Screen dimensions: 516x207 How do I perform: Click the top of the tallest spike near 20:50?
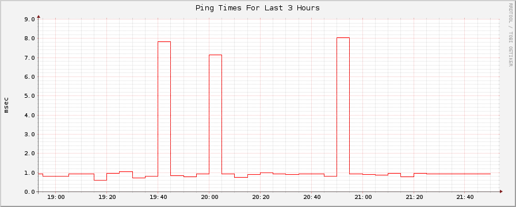pyautogui.click(x=343, y=38)
